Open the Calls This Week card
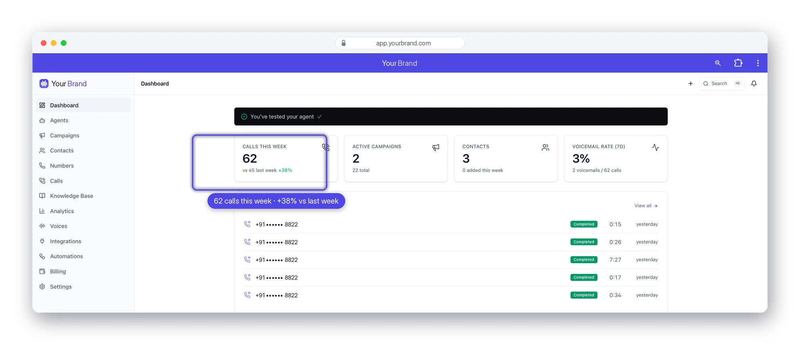Viewport: 800px width, 345px height. click(286, 159)
